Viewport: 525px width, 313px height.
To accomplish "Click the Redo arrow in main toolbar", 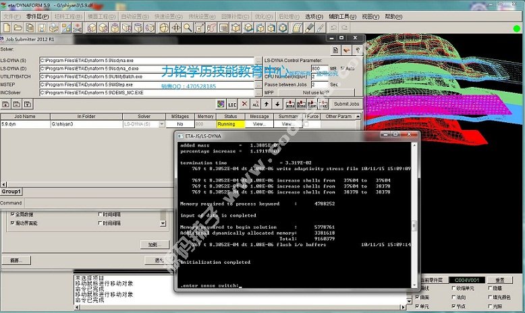I will click(x=345, y=28).
